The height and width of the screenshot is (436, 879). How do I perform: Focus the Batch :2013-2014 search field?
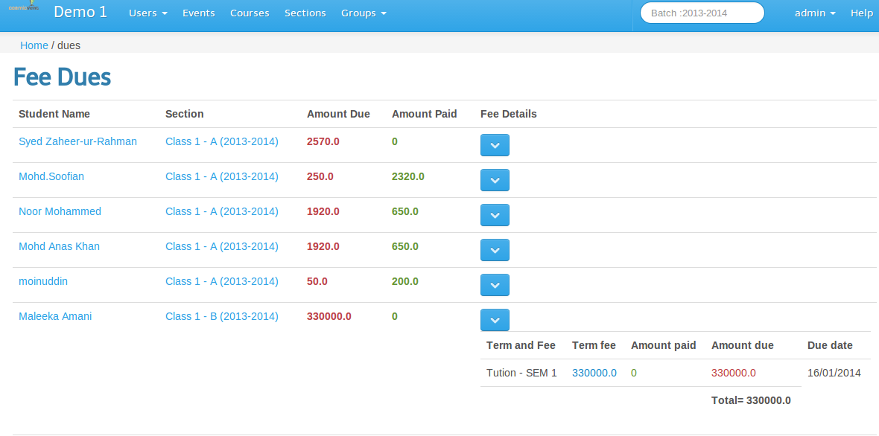click(702, 13)
